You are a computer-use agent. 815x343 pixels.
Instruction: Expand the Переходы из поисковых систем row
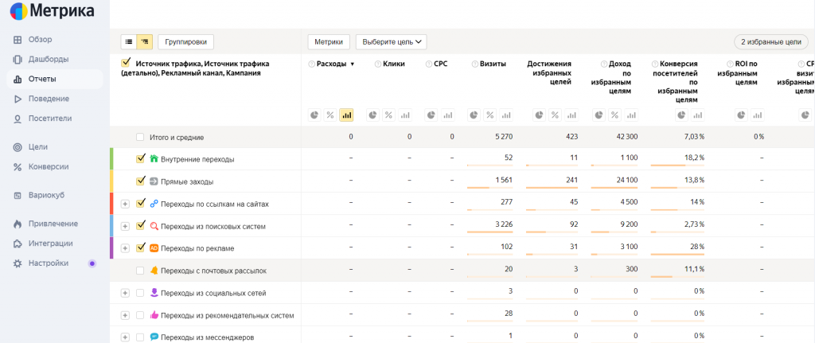coord(125,226)
